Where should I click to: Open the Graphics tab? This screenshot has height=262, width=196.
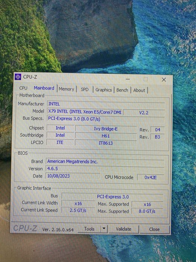click(103, 90)
